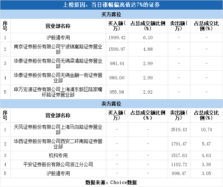The image size is (223, 187).
Task: Select buy amount 1999.42
Action: click(x=117, y=38)
